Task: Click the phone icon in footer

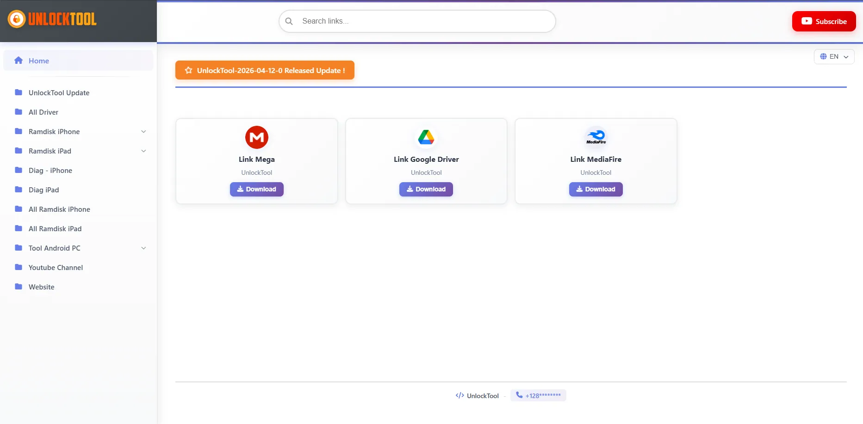Action: click(x=519, y=395)
